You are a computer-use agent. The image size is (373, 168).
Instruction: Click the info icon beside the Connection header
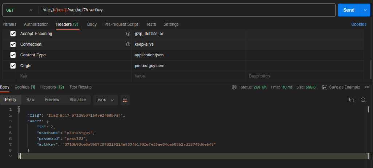click(128, 44)
